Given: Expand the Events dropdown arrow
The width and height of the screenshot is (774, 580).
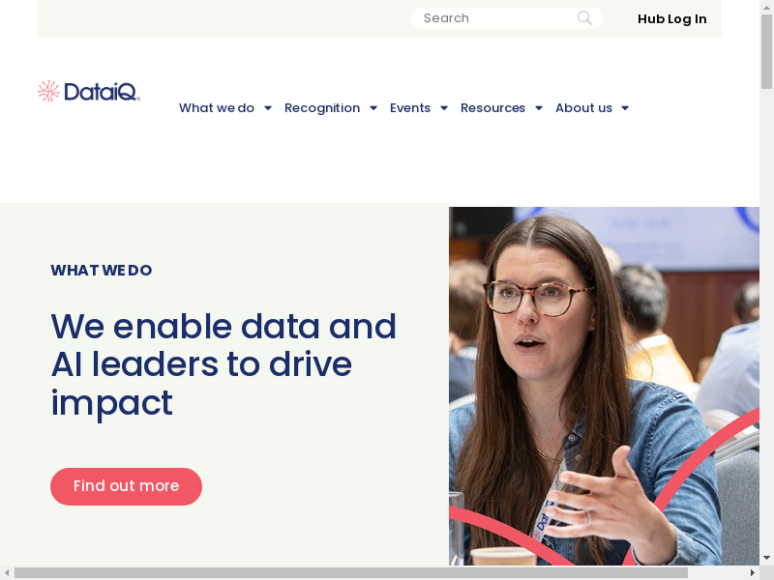Looking at the screenshot, I should (444, 108).
